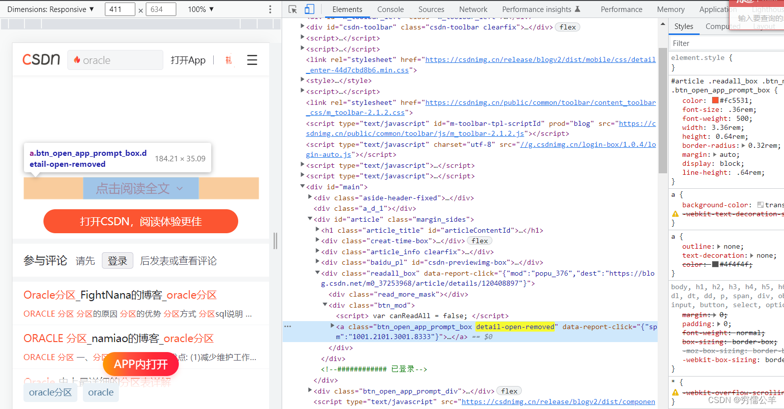Image resolution: width=784 pixels, height=409 pixels.
Task: Toggle the device toolbar icon
Action: [x=310, y=9]
